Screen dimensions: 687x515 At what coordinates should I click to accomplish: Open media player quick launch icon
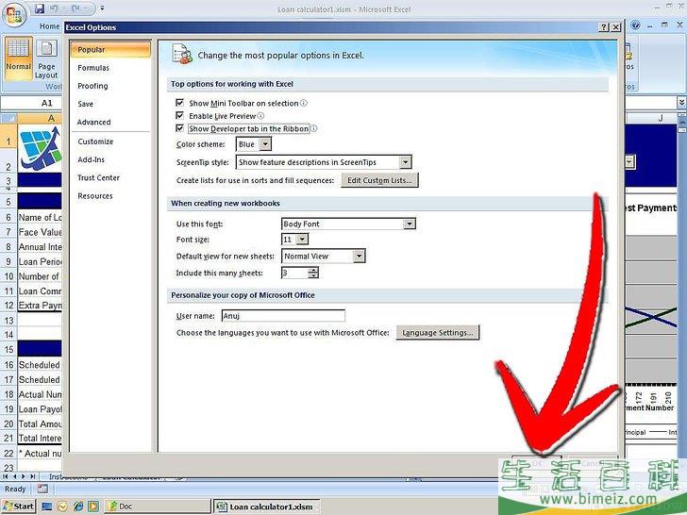click(x=92, y=507)
